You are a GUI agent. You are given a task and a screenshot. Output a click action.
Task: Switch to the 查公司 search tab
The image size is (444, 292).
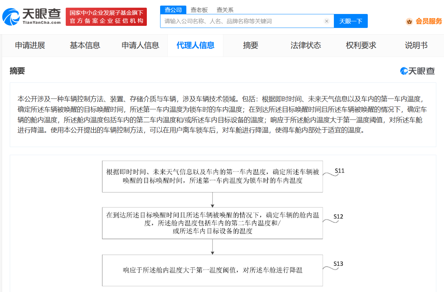pos(173,10)
